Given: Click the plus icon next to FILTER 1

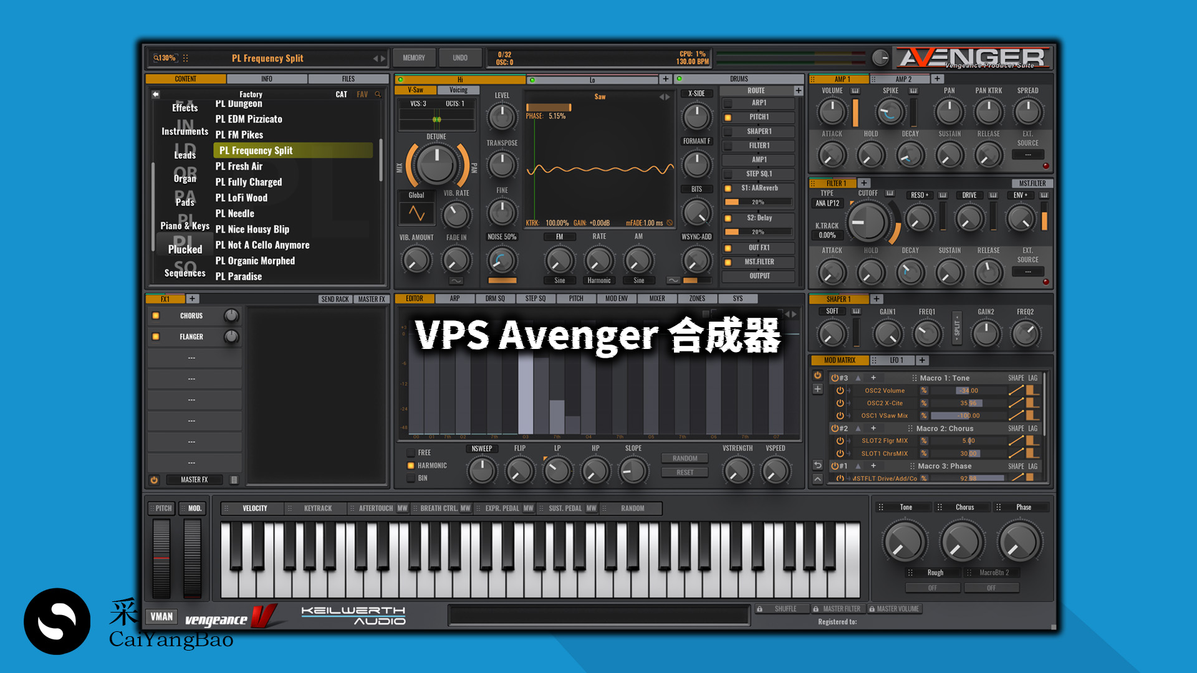Looking at the screenshot, I should [864, 183].
